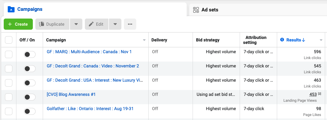Click the 98 Page Likes result
Image resolution: width=327 pixels, height=120 pixels.
point(319,109)
